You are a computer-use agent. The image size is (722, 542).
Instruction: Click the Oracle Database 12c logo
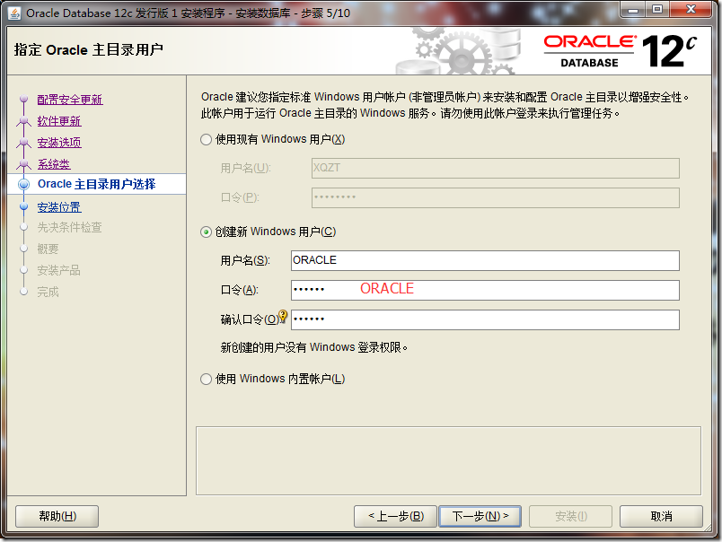point(621,51)
